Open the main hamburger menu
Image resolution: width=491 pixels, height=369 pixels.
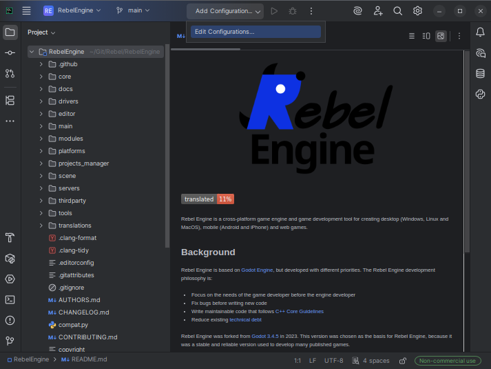pyautogui.click(x=27, y=10)
